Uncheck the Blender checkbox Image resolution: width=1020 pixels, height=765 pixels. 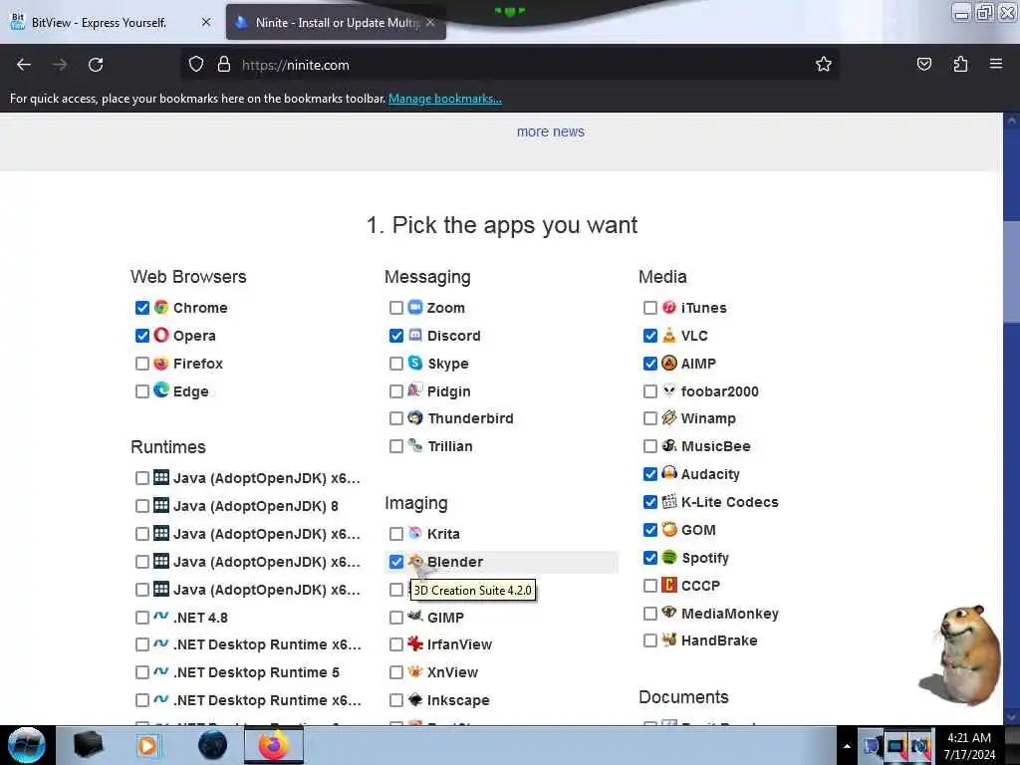[396, 562]
